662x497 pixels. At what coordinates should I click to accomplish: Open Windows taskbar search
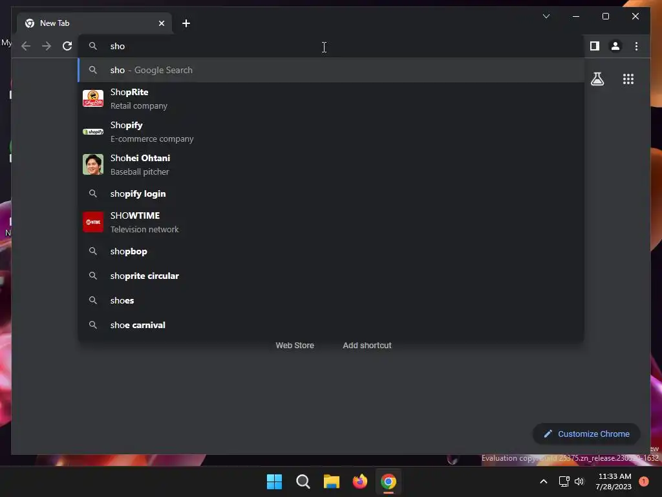point(303,481)
